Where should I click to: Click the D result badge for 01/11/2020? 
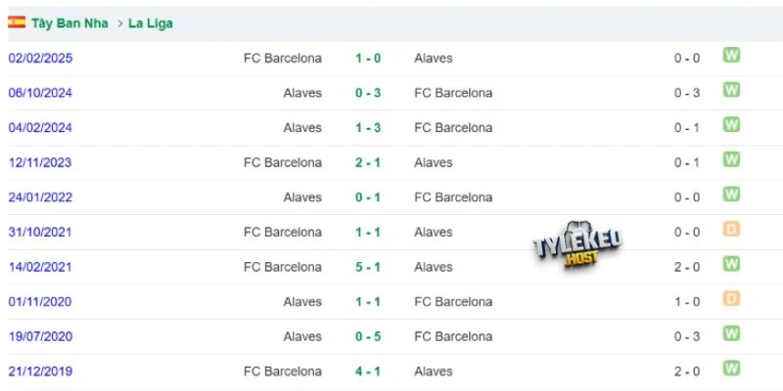click(x=731, y=299)
